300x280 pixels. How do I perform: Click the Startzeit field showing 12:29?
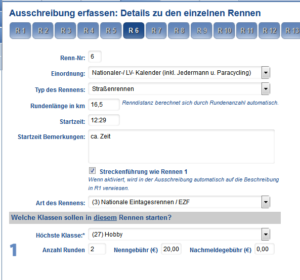[x=104, y=120]
